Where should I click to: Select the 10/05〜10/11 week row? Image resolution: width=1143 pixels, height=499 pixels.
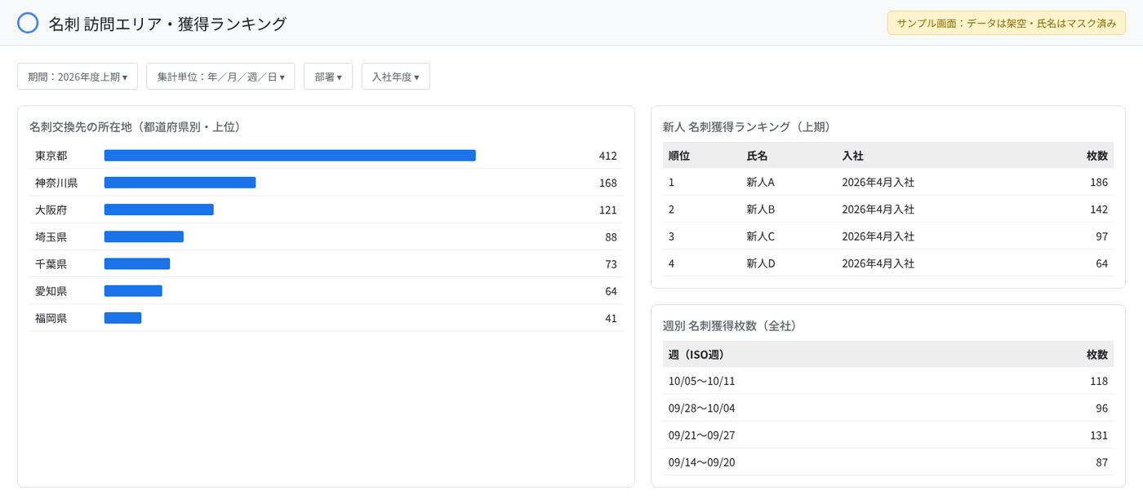(x=887, y=381)
